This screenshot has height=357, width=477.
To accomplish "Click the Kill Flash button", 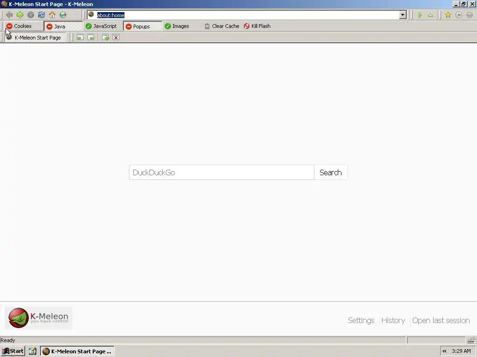I will (257, 26).
